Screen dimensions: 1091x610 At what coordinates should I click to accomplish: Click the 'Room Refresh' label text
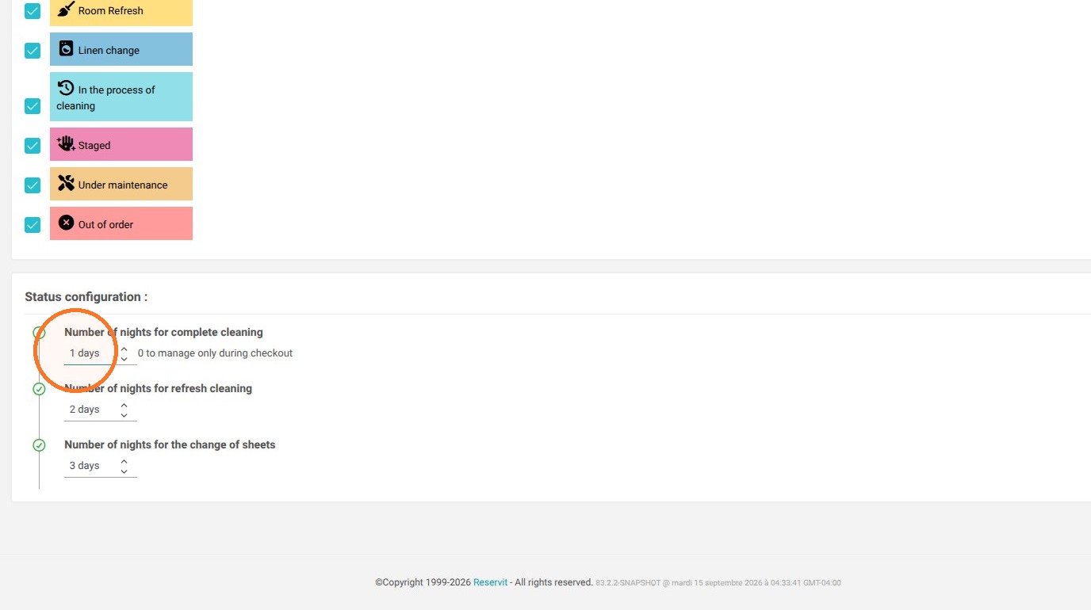pyautogui.click(x=111, y=11)
